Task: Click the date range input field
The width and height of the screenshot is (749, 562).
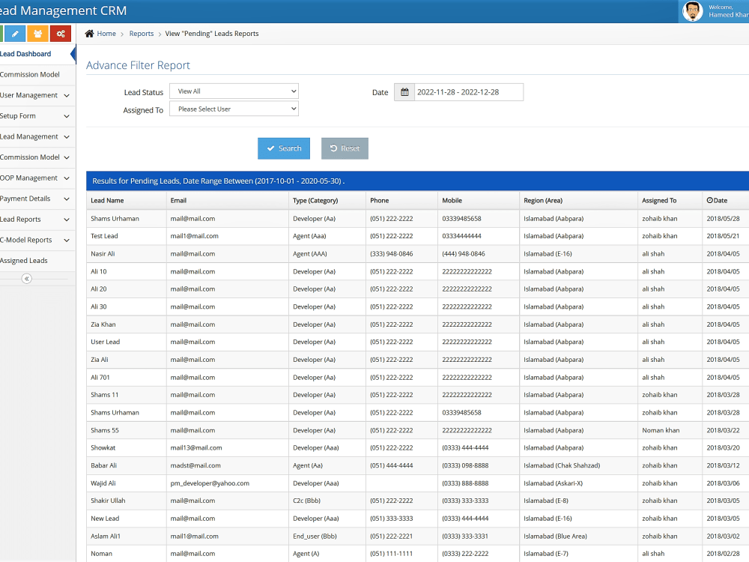Action: point(469,92)
